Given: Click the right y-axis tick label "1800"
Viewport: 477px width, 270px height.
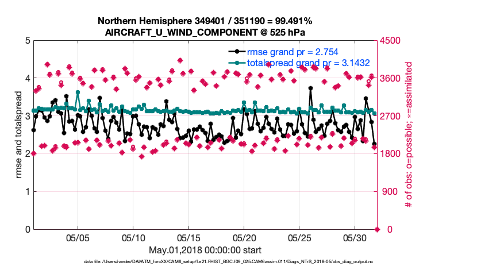Looking at the screenshot, I should [390, 154].
